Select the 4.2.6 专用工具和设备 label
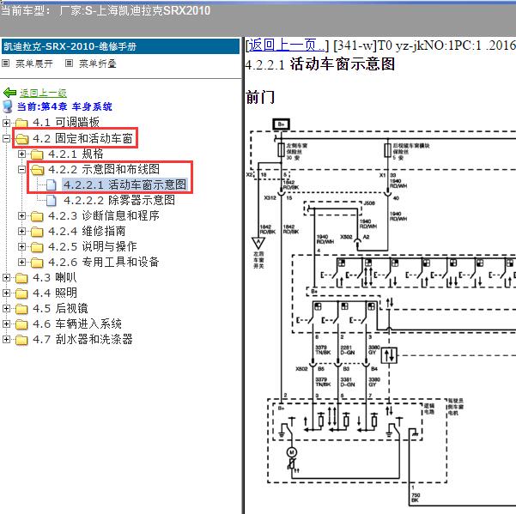The height and width of the screenshot is (514, 516). click(x=104, y=262)
